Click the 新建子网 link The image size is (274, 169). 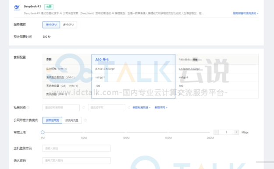pyautogui.click(x=161, y=108)
